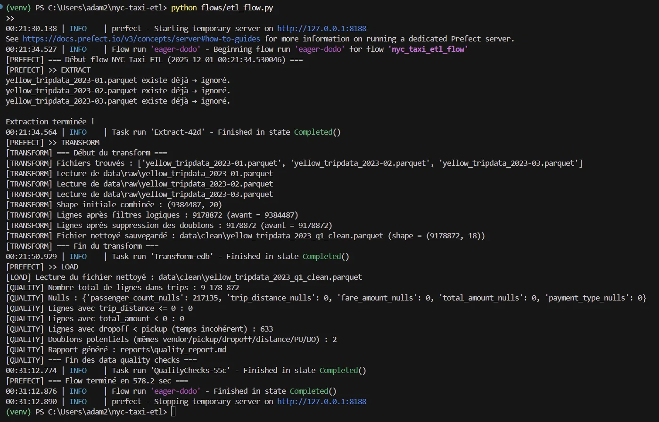Open the 127.0.0.1:8188 link on the 'Stopping temporary server' line
This screenshot has height=422, width=659.
321,402
